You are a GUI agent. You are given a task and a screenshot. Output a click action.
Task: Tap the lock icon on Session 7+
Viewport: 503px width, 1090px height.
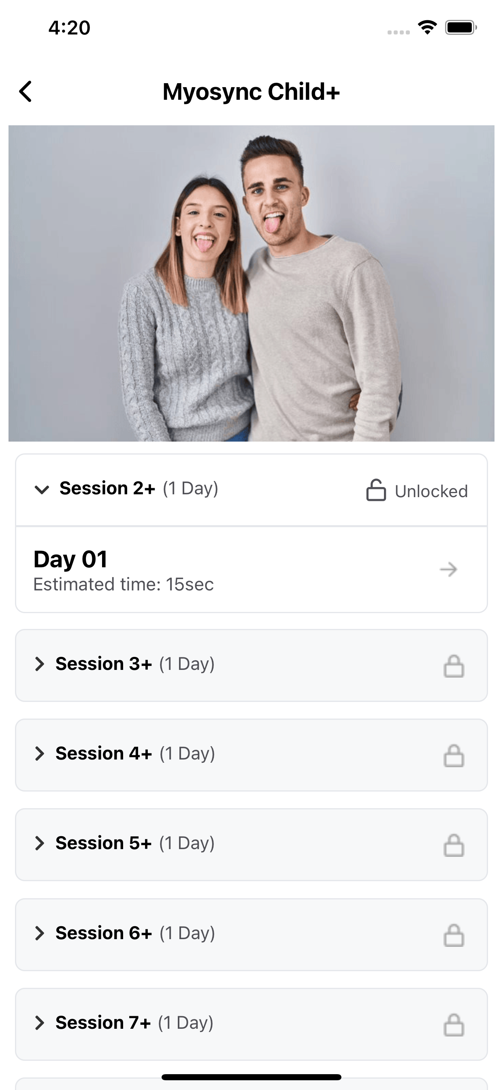tap(454, 1025)
